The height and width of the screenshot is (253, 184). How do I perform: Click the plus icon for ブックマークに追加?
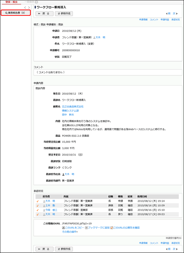tap(86, 228)
